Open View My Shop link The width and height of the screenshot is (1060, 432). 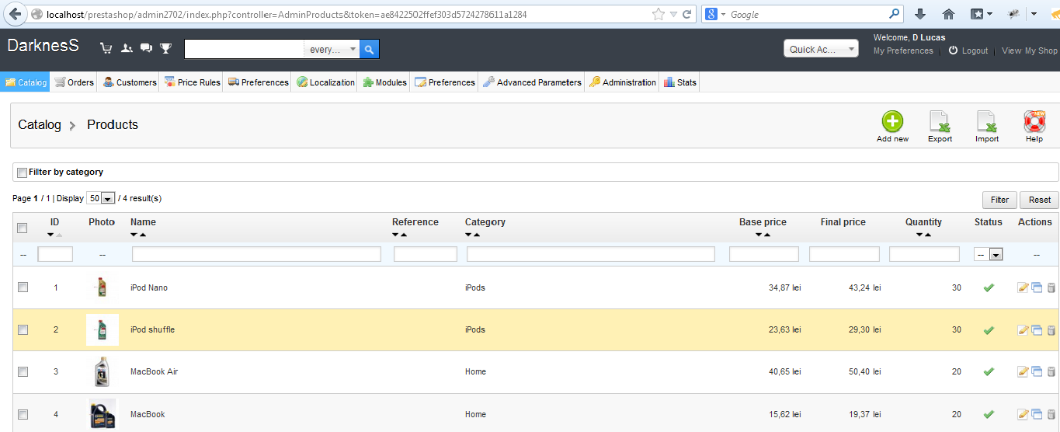(1030, 51)
